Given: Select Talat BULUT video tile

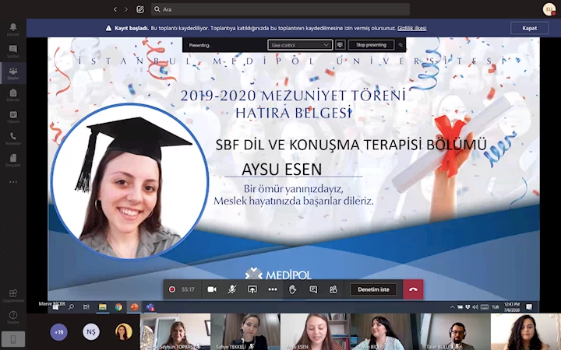Looking at the screenshot, I should 456,332.
